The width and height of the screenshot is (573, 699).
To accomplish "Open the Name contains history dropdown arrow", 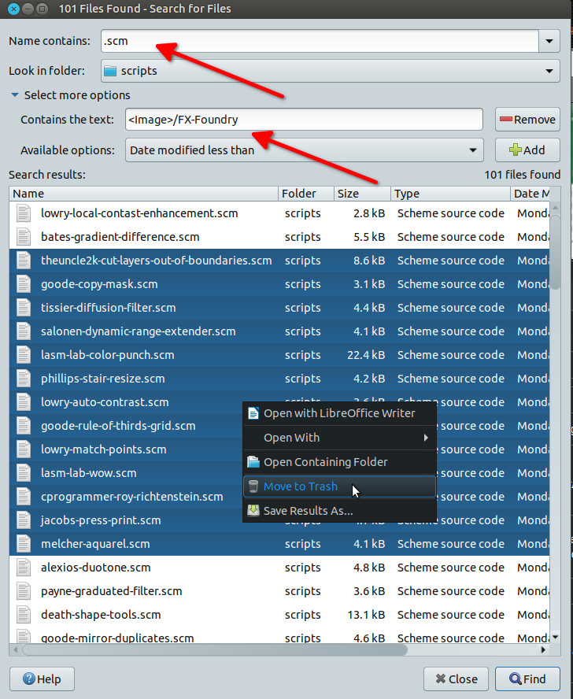I will [x=549, y=41].
